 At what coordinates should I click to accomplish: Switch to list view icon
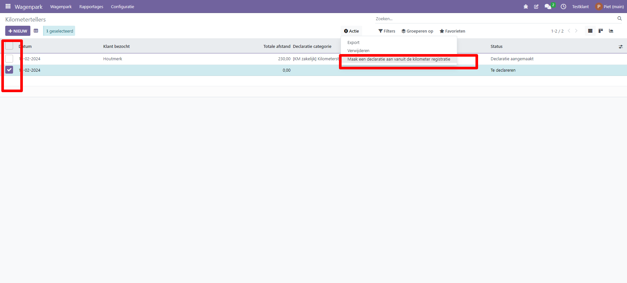590,31
